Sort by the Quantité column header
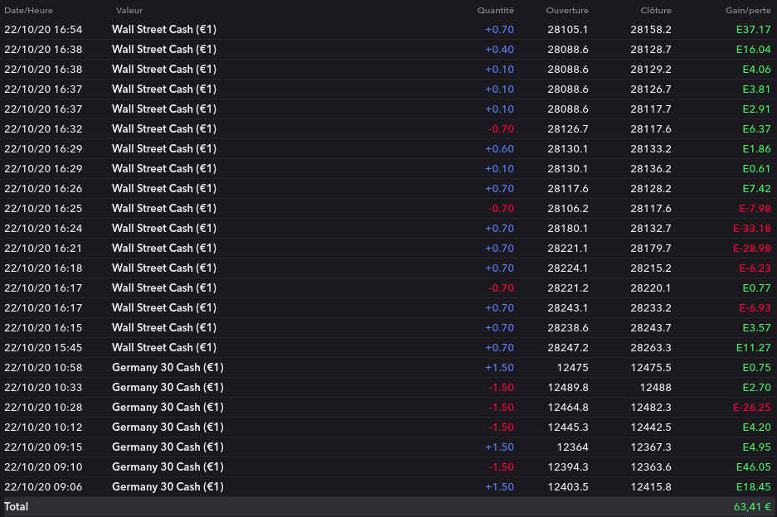The image size is (777, 517). pyautogui.click(x=495, y=10)
